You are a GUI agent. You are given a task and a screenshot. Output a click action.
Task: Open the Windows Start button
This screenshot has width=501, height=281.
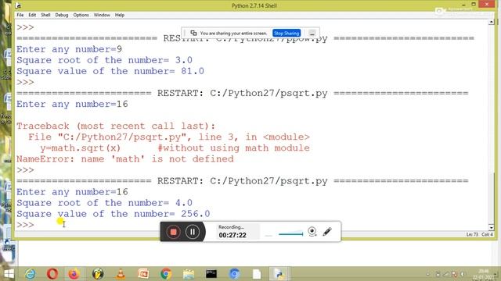tap(9, 274)
